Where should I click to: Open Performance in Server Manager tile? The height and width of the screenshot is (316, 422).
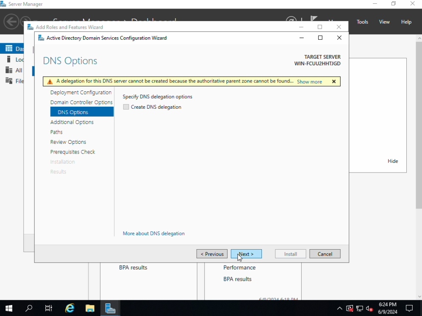239,268
